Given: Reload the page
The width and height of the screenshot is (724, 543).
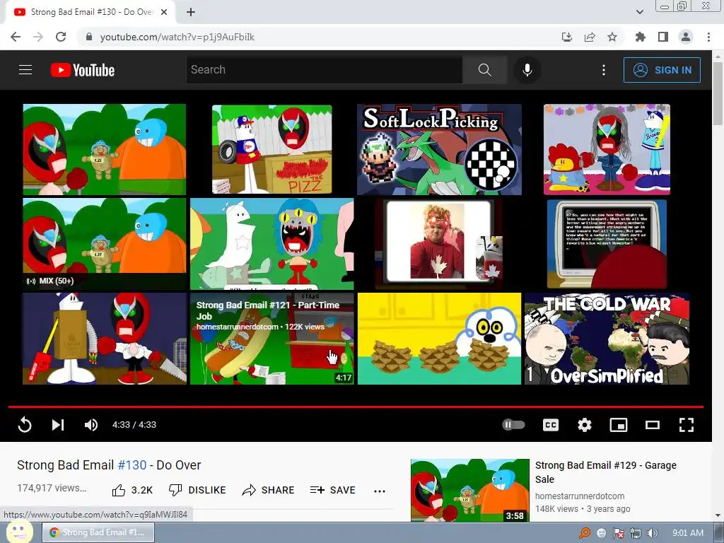Looking at the screenshot, I should pos(61,37).
